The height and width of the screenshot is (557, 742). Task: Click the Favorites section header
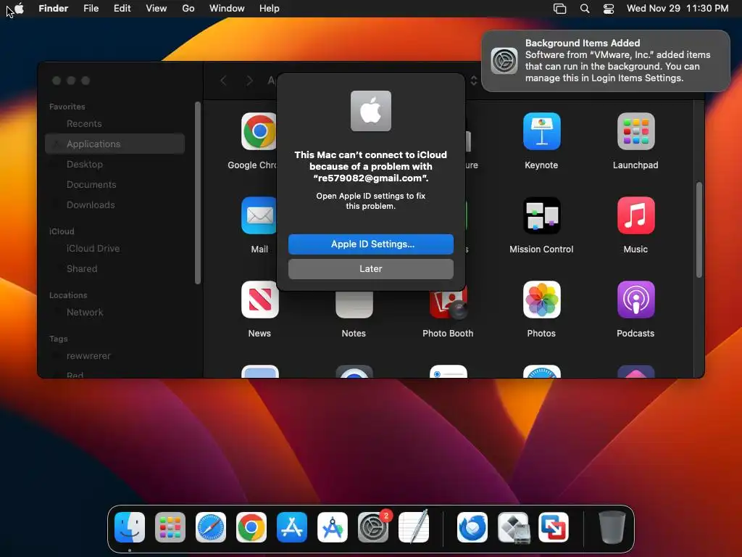[67, 107]
